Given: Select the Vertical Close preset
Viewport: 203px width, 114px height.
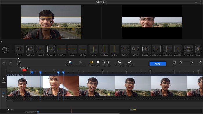Looking at the screenshot, I should coord(188,49).
